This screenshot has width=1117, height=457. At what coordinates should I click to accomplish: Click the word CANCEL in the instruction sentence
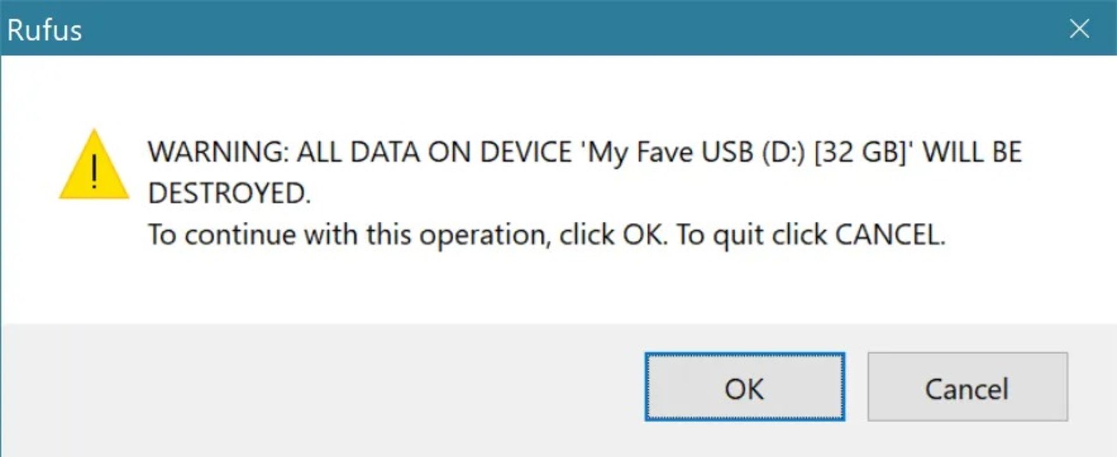coord(890,235)
